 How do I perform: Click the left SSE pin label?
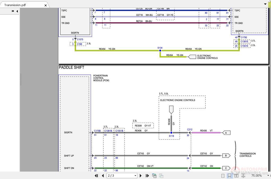tap(63, 17)
